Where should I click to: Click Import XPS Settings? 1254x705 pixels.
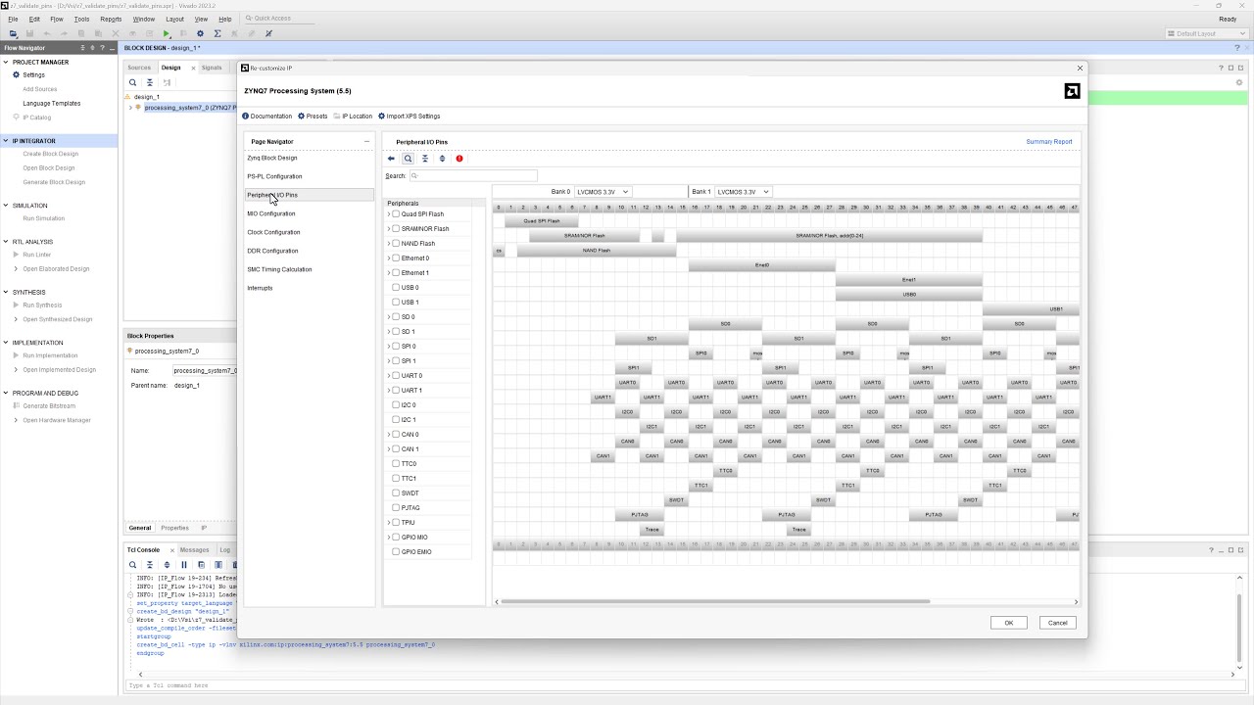410,117
